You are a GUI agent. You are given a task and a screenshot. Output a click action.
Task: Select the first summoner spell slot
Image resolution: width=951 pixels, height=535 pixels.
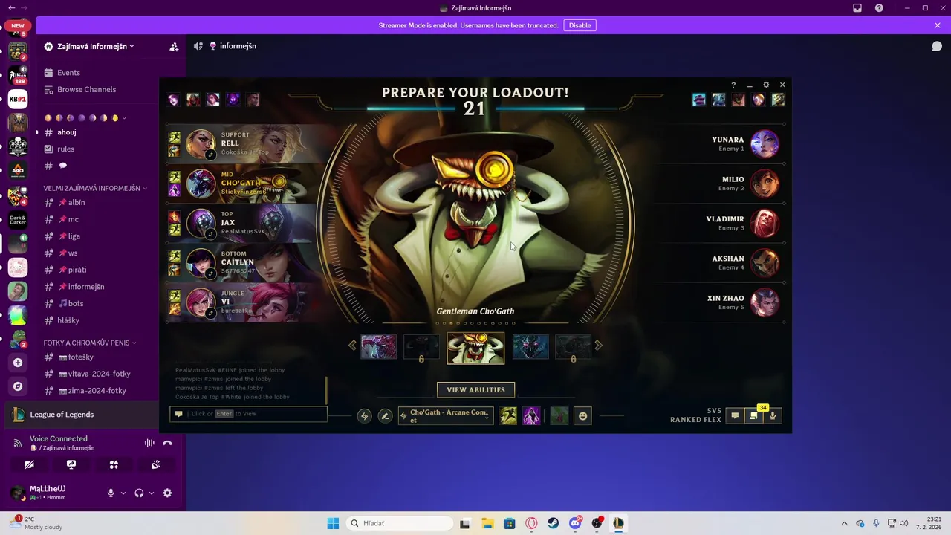click(x=508, y=415)
